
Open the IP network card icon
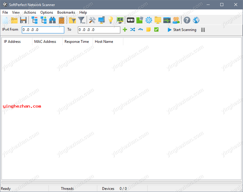click(120, 20)
